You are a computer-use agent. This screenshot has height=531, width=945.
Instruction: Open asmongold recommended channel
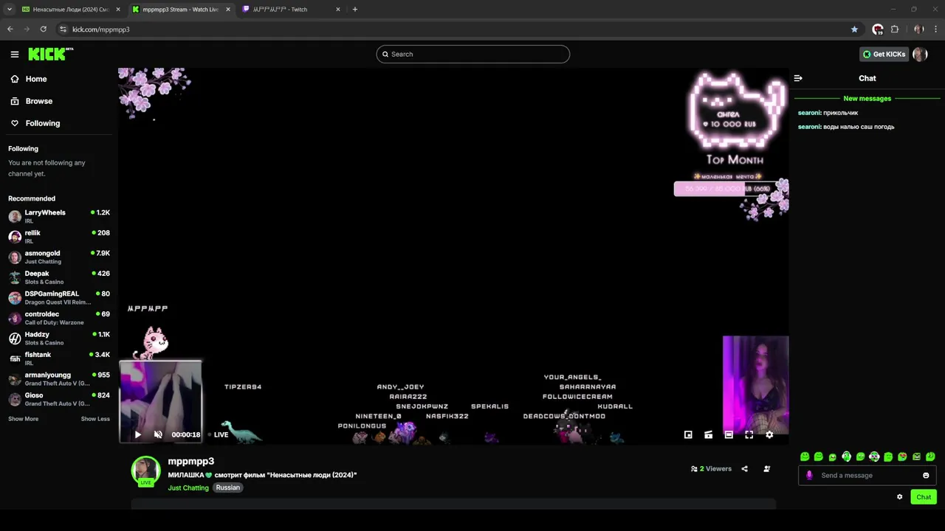[x=59, y=257]
